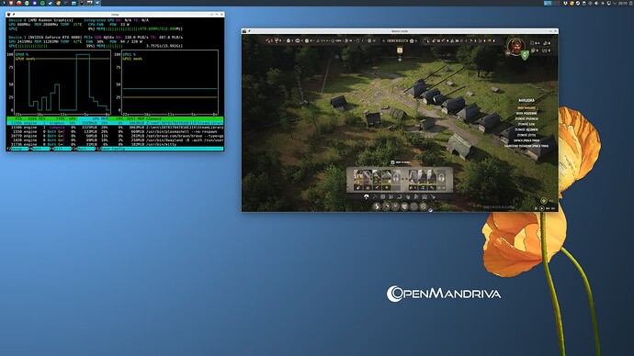Toggle the Snap to Roads checkbox

pyautogui.click(x=392, y=162)
